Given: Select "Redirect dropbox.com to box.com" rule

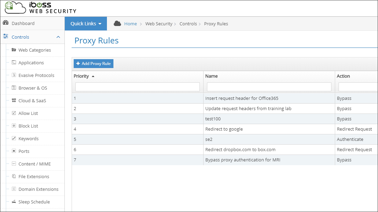Looking at the screenshot, I should point(240,149).
